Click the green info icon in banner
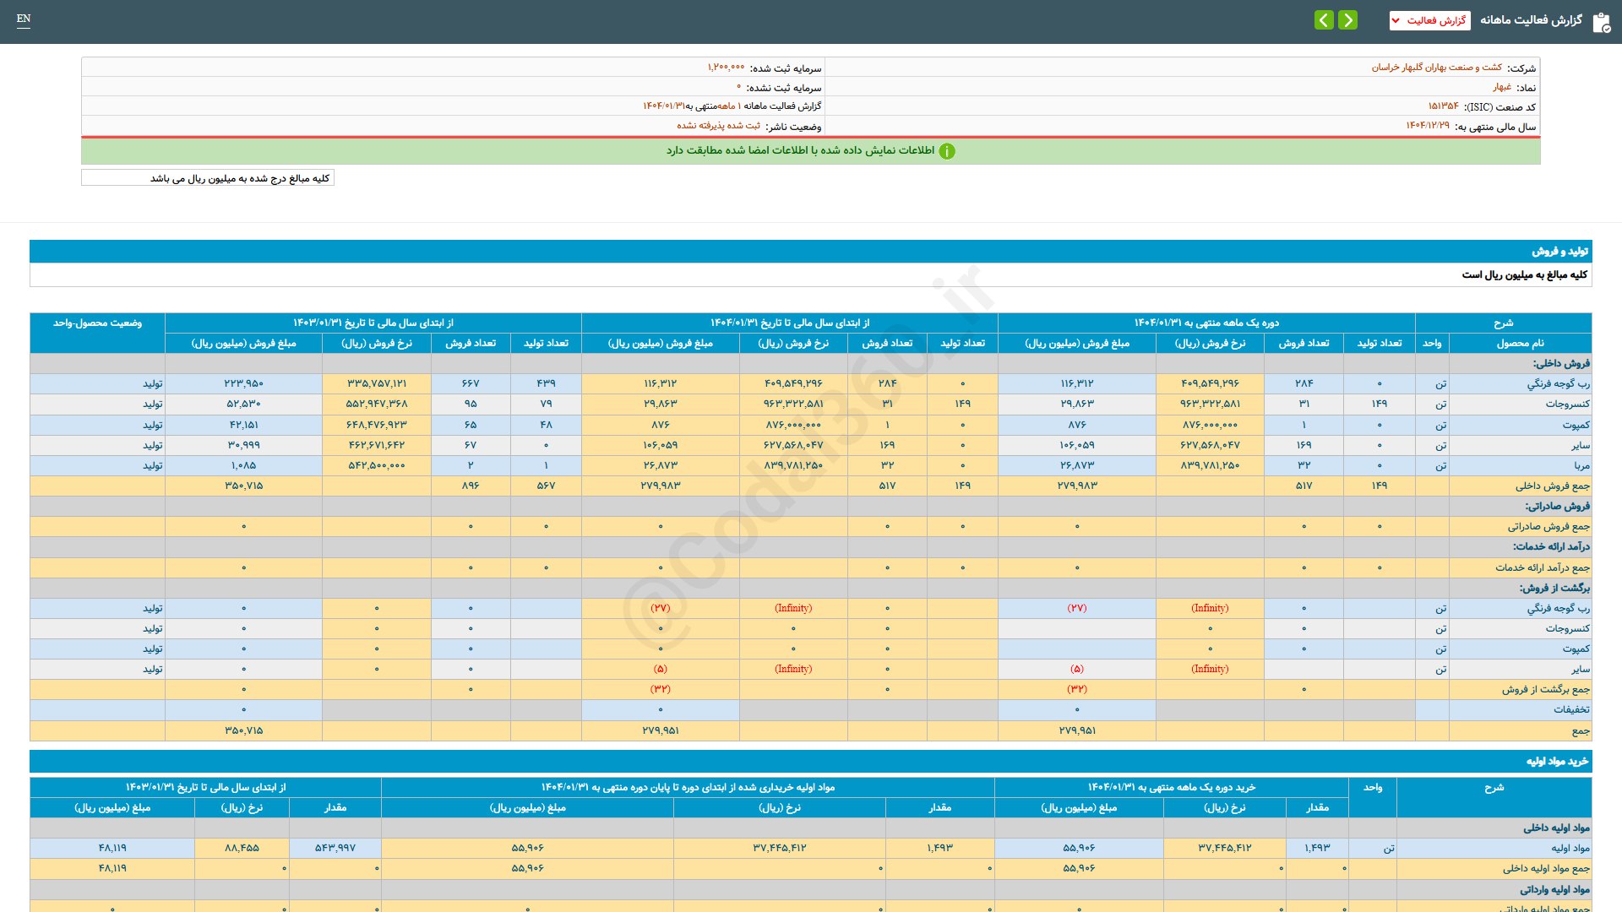The width and height of the screenshot is (1622, 912). click(947, 151)
